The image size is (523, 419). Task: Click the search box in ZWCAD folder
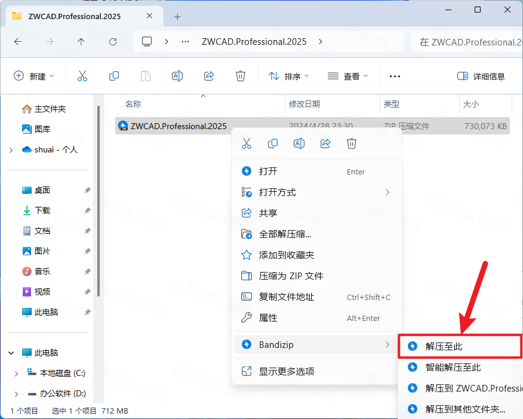pos(466,42)
